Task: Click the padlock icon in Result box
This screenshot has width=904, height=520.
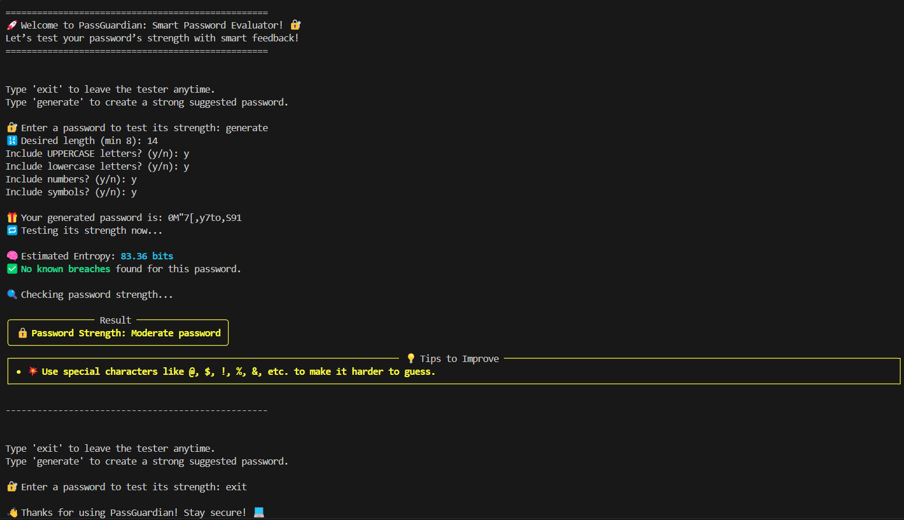Action: 22,333
